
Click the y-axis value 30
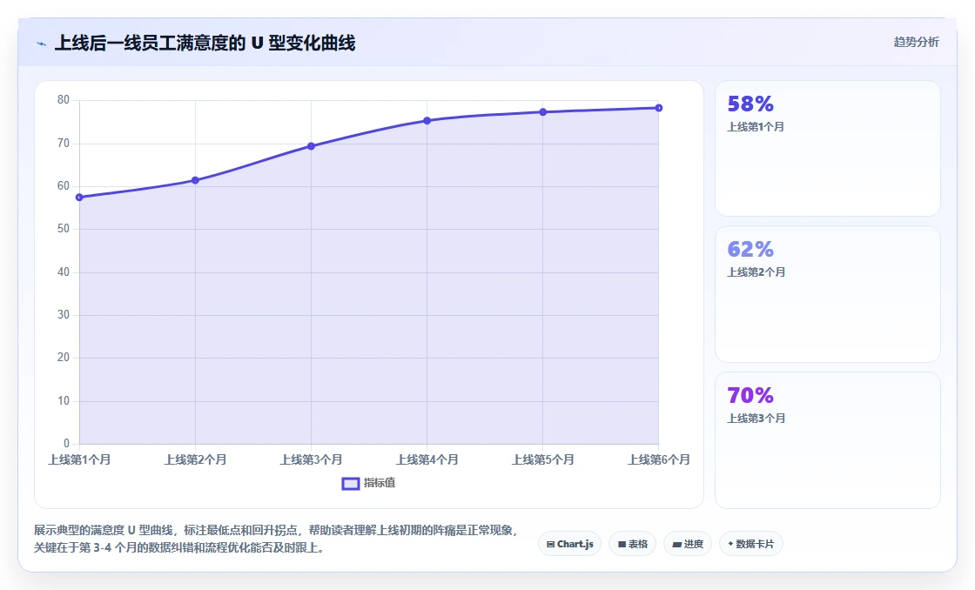[63, 315]
